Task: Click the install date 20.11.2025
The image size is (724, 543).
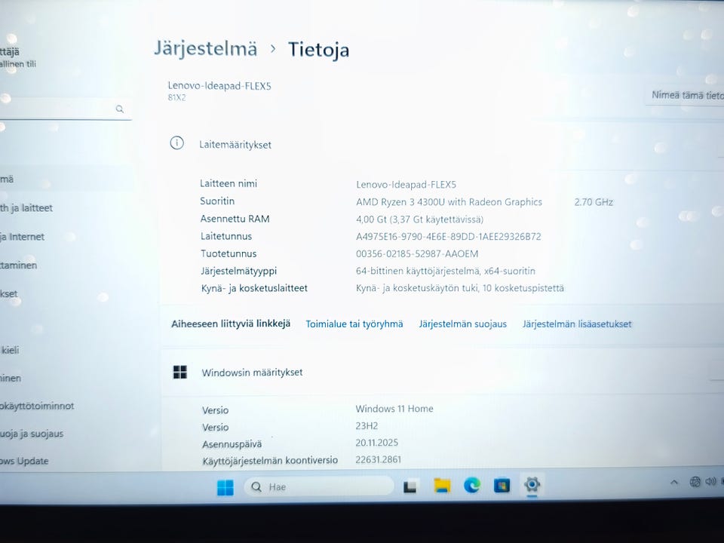Action: (x=377, y=443)
